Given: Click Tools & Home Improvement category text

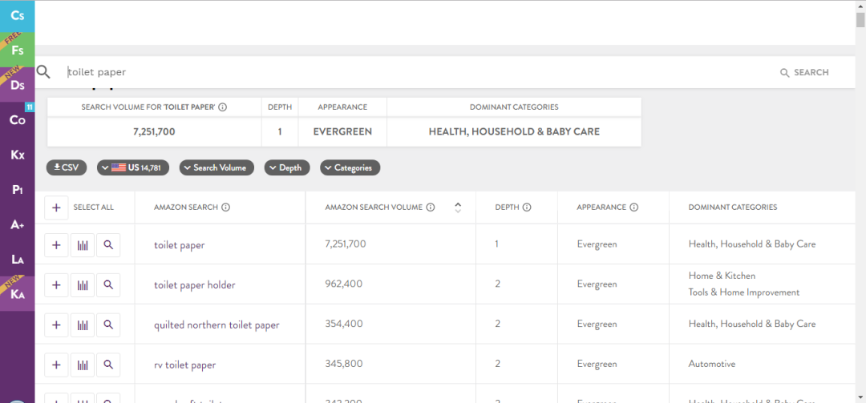Looking at the screenshot, I should 743,292.
